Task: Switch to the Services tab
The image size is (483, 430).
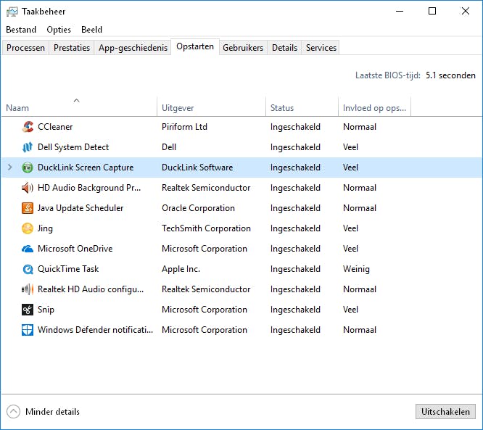Action: pyautogui.click(x=321, y=48)
